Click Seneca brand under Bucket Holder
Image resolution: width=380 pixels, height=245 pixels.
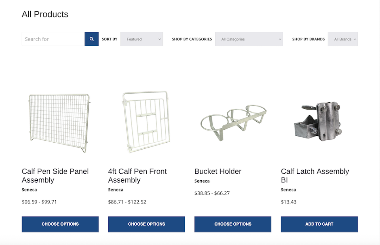(x=202, y=181)
